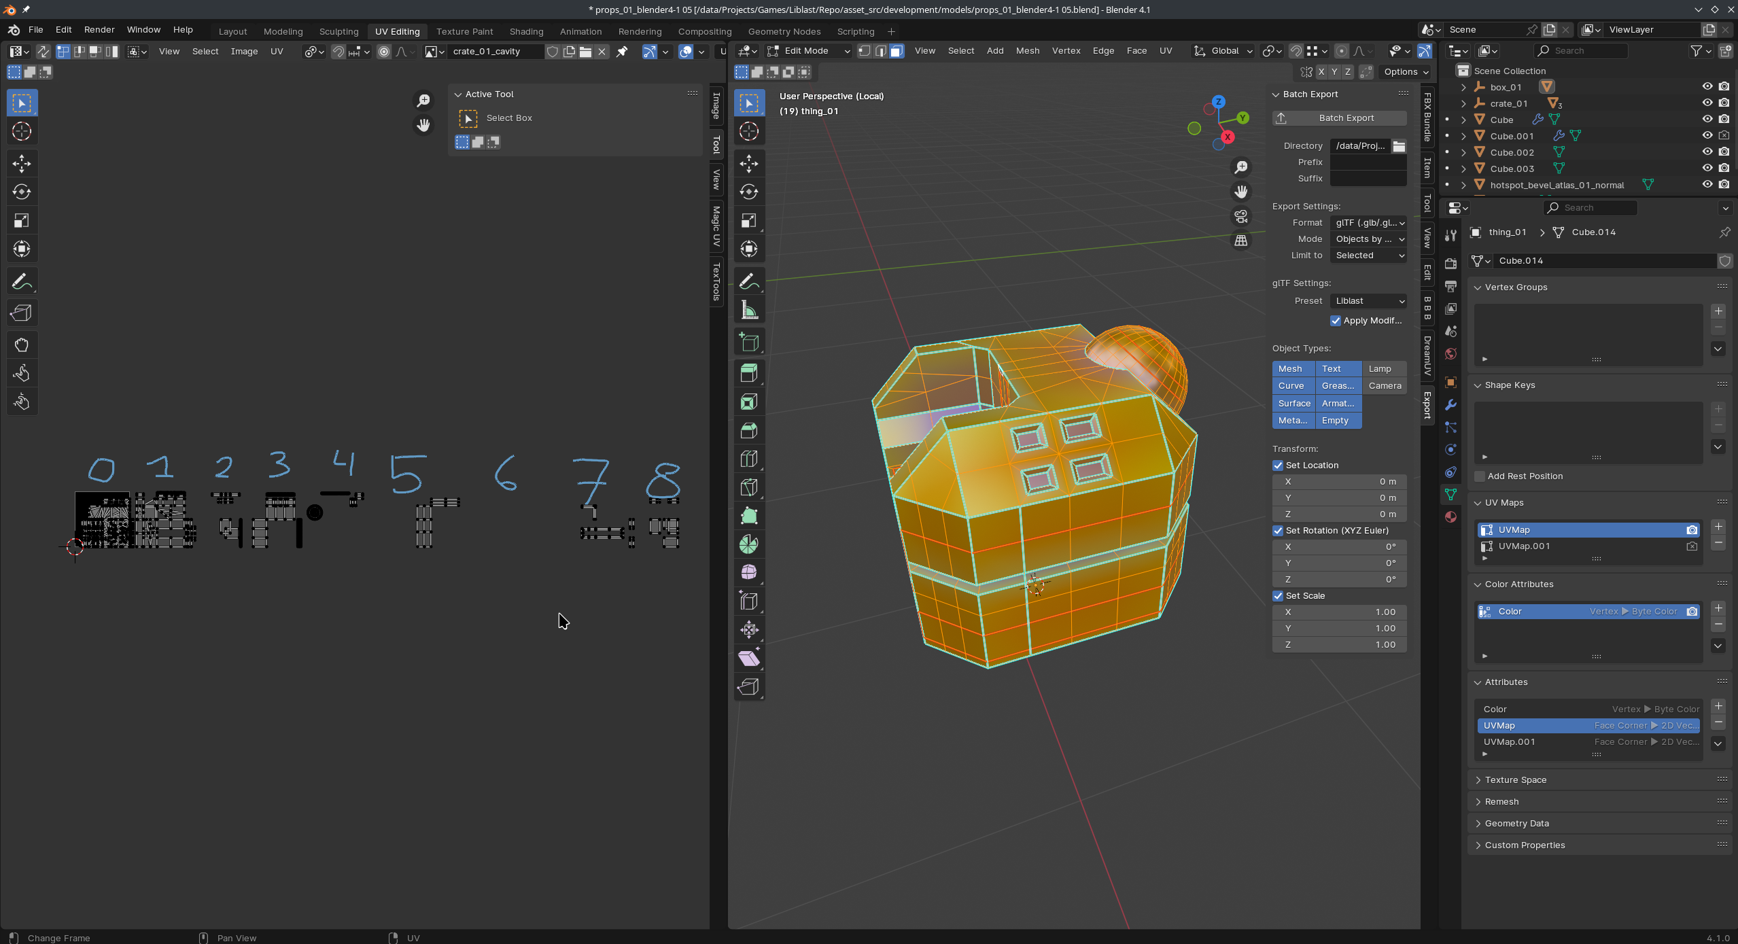
Task: Select the Knife tool in the 3D toolbar
Action: 749,487
